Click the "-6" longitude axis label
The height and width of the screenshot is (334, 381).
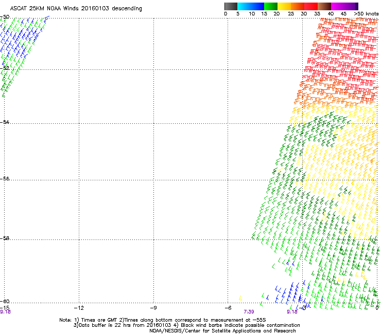click(228, 308)
